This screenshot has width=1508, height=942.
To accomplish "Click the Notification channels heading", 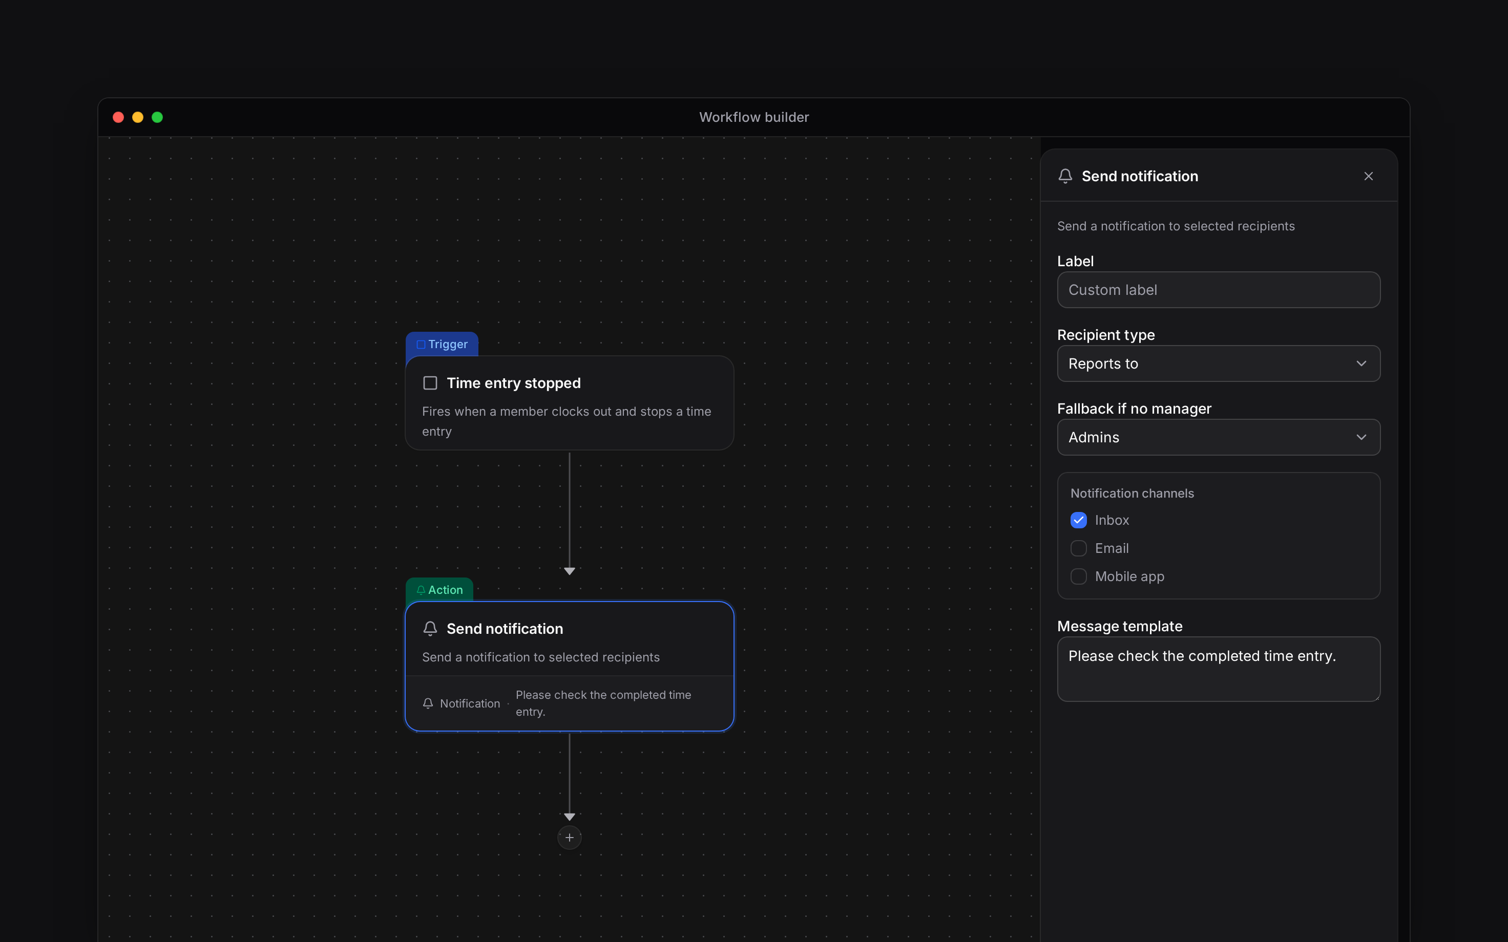I will 1132,494.
